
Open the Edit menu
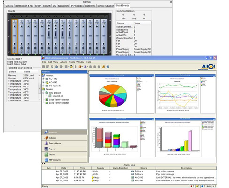tap(50, 62)
